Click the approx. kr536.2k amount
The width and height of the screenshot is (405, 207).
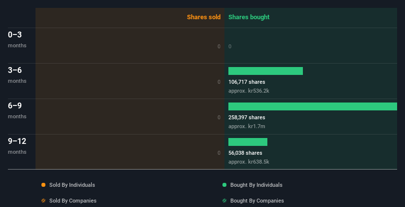point(249,91)
